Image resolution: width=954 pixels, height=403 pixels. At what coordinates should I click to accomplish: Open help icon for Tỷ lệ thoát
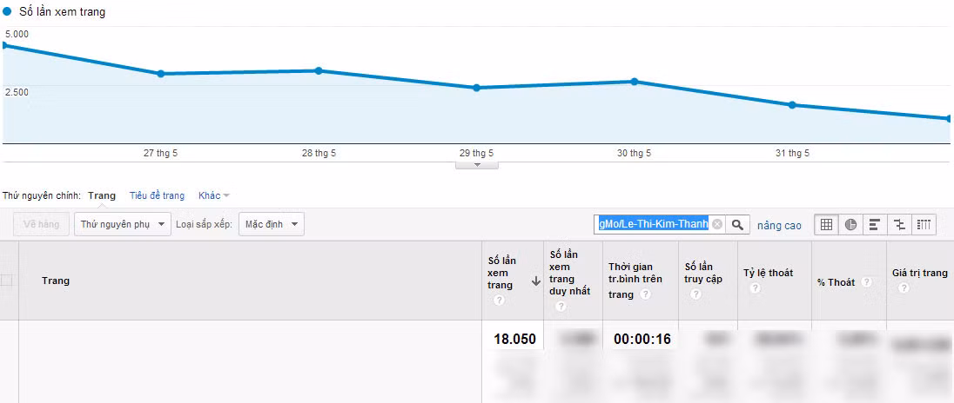pyautogui.click(x=755, y=288)
